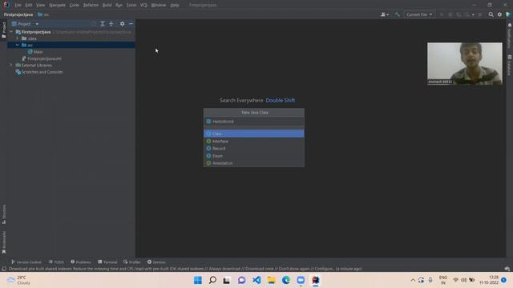Open the Help menu
Screen dimensions: 513x288
(175, 6)
